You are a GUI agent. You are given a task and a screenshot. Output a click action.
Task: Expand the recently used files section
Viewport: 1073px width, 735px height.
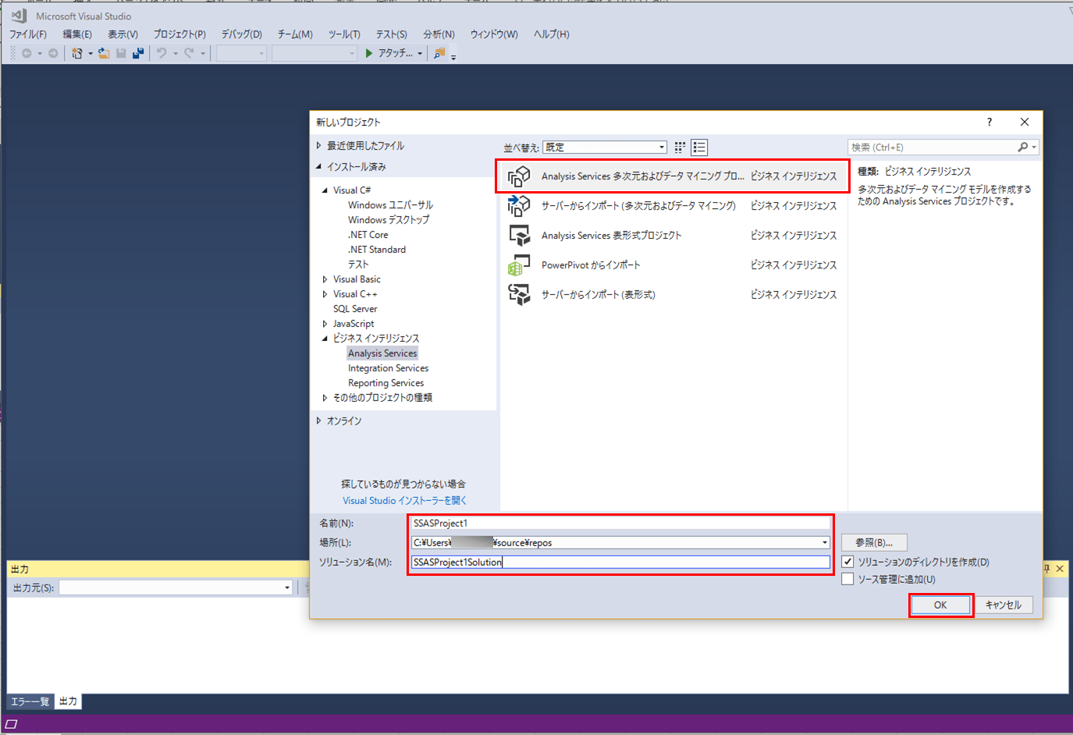coord(318,146)
